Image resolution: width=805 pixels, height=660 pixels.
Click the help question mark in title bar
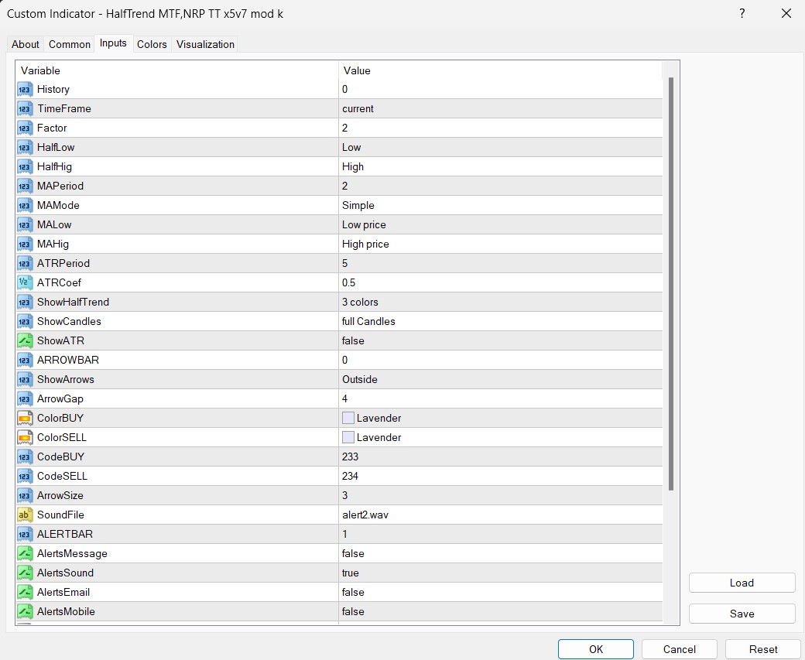tap(742, 13)
